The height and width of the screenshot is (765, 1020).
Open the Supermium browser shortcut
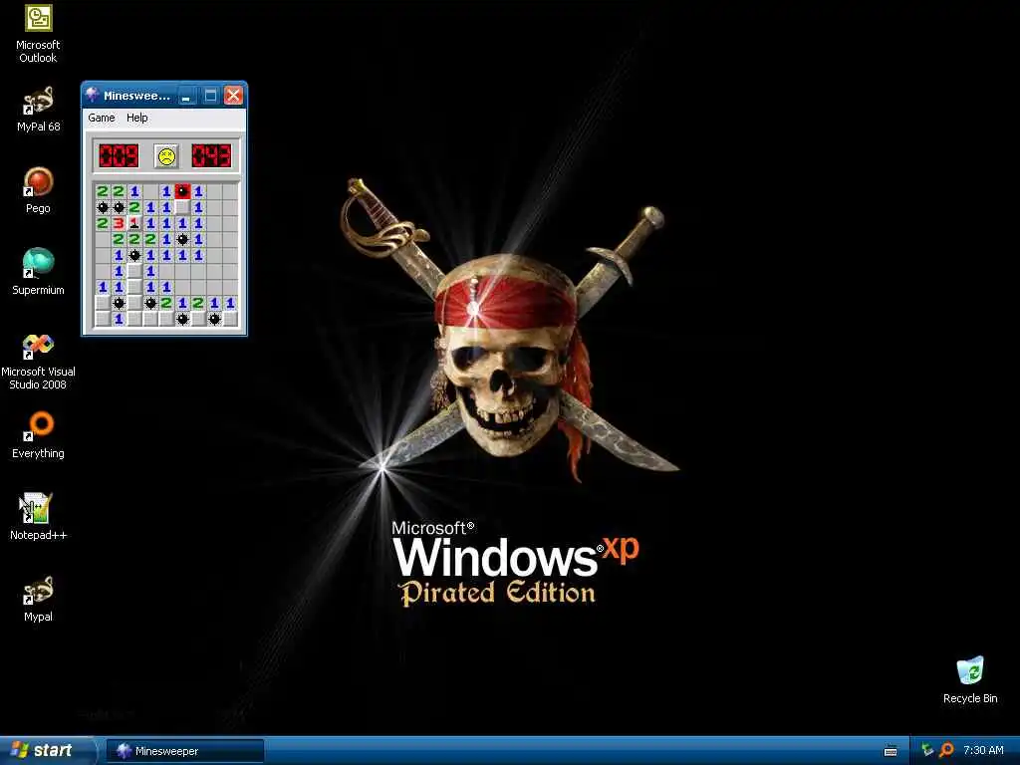38,272
